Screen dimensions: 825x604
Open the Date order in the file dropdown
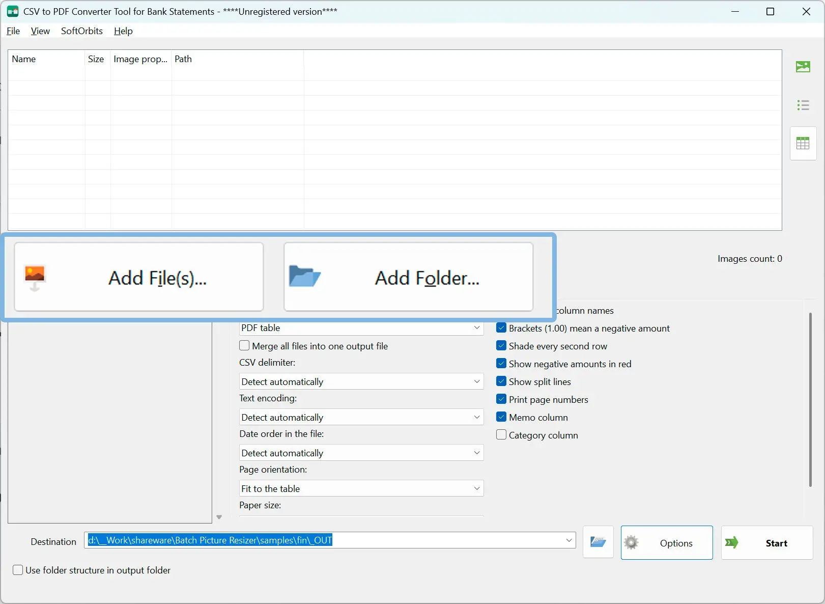tap(361, 453)
